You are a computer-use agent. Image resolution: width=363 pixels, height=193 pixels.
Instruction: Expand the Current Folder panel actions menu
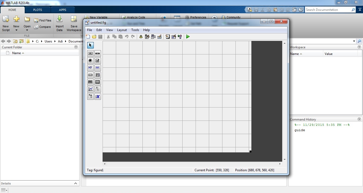76,47
